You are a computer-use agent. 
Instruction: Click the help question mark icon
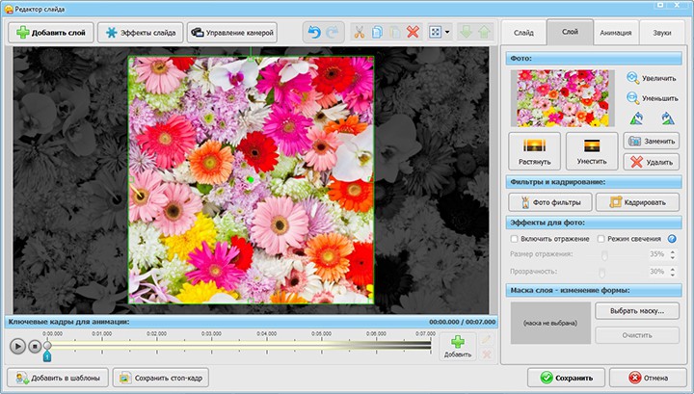tap(672, 239)
